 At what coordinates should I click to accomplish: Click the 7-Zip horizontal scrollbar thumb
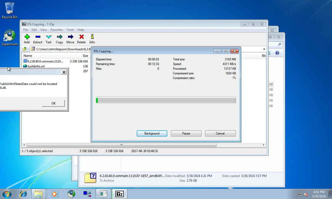pos(121,145)
